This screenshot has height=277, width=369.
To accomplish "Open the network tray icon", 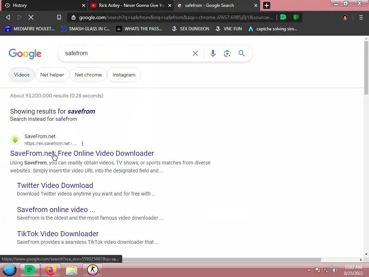I will (326, 270).
